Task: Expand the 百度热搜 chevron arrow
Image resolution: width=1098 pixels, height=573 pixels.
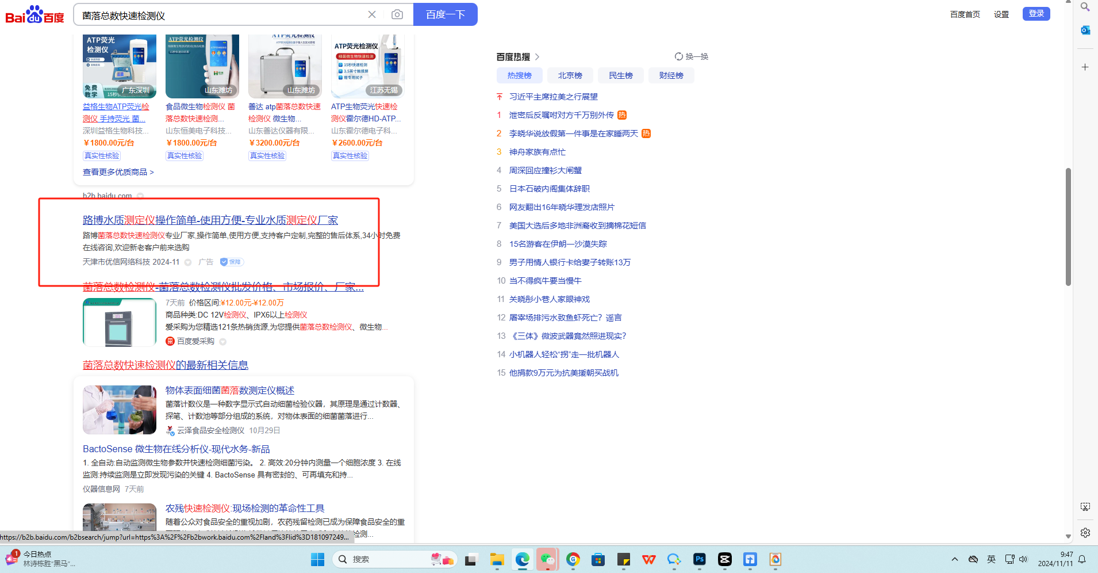Action: (x=537, y=57)
